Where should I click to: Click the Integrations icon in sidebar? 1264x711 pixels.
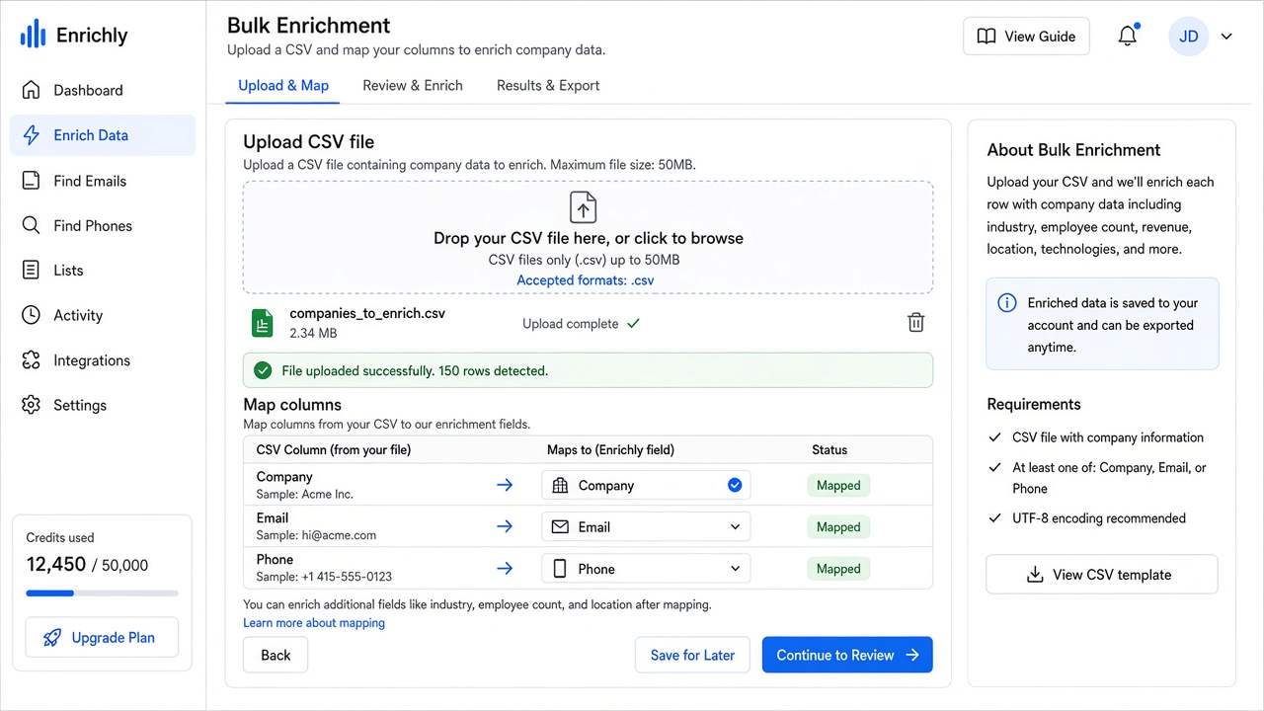[32, 360]
